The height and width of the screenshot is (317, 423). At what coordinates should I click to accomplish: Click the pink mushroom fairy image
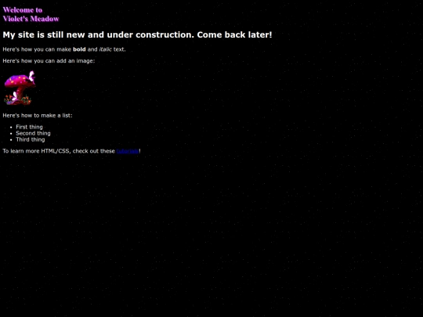[x=20, y=88]
